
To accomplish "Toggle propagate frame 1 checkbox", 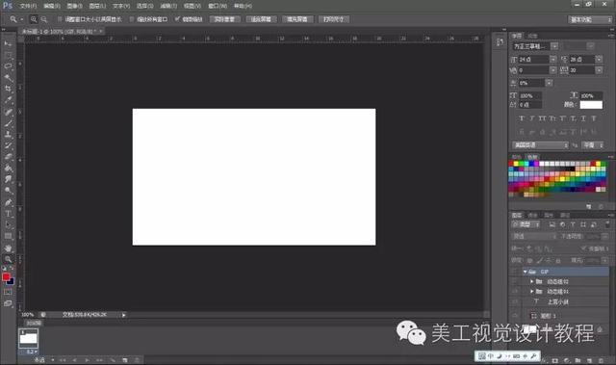I will pos(584,248).
